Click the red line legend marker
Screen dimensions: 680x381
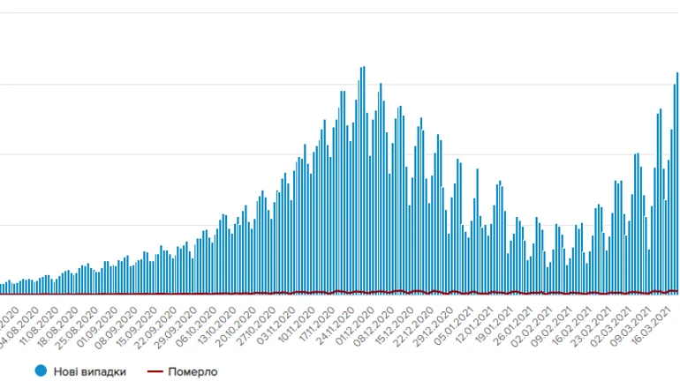(155, 371)
